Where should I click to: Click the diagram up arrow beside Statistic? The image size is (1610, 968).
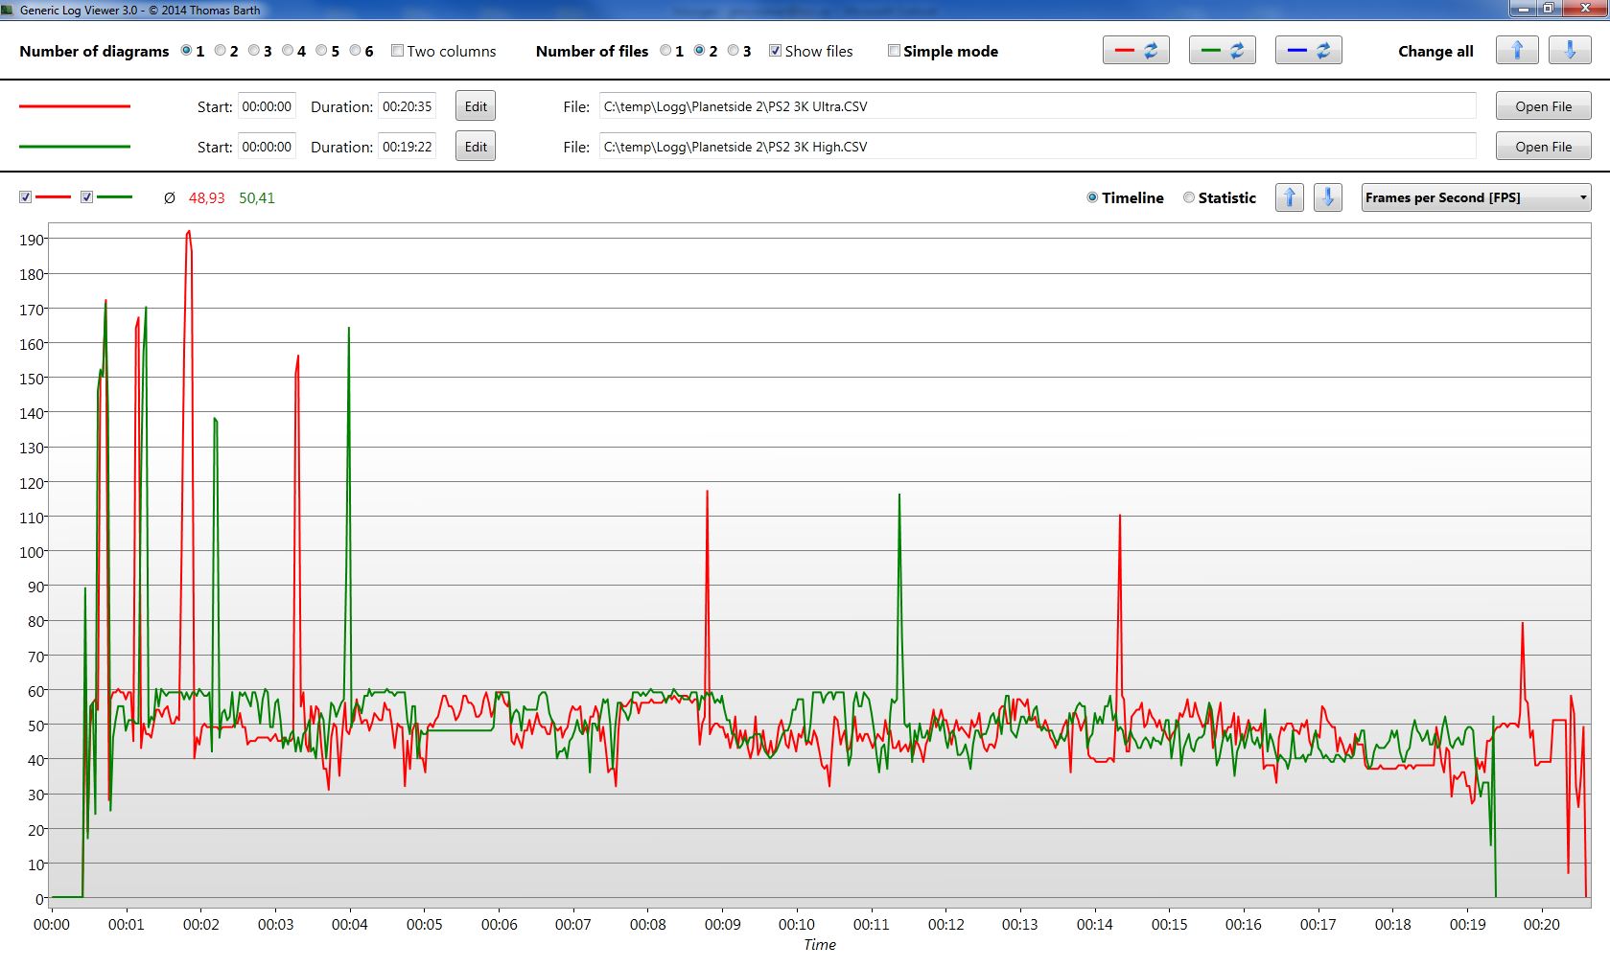pos(1290,197)
